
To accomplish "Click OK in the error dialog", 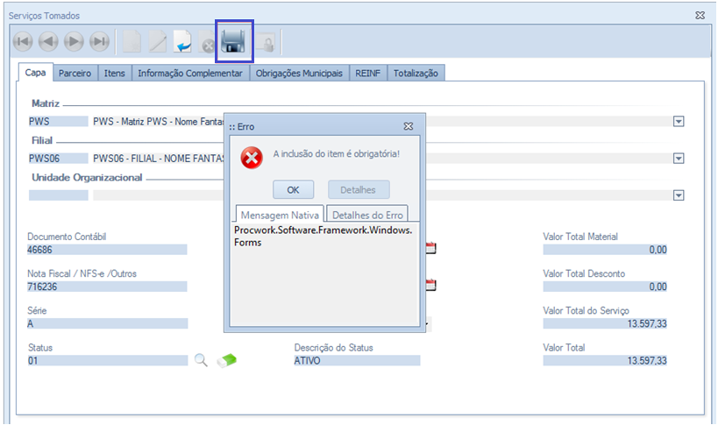I will tap(293, 190).
